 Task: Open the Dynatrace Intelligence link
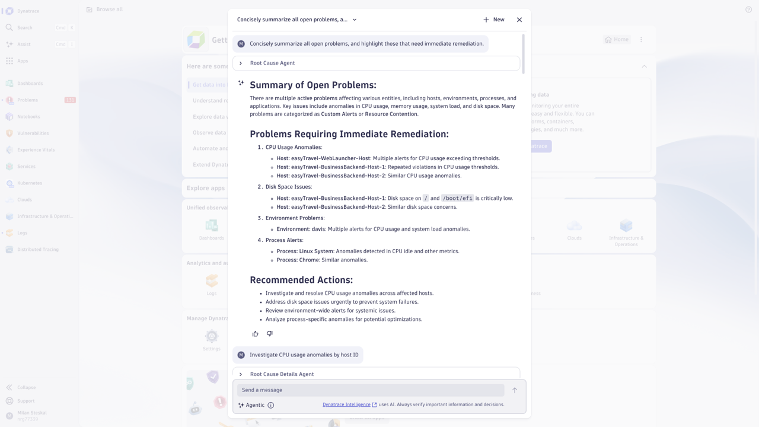pyautogui.click(x=346, y=404)
